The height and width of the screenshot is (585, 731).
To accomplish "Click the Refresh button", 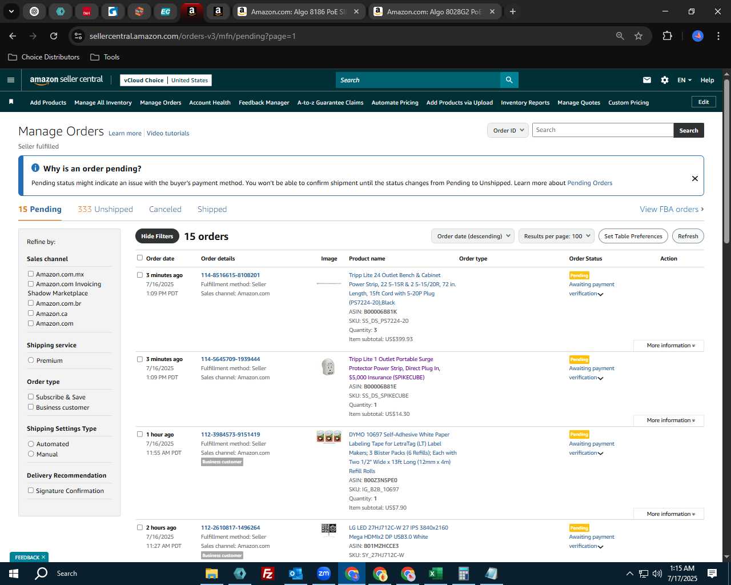I will click(x=688, y=236).
